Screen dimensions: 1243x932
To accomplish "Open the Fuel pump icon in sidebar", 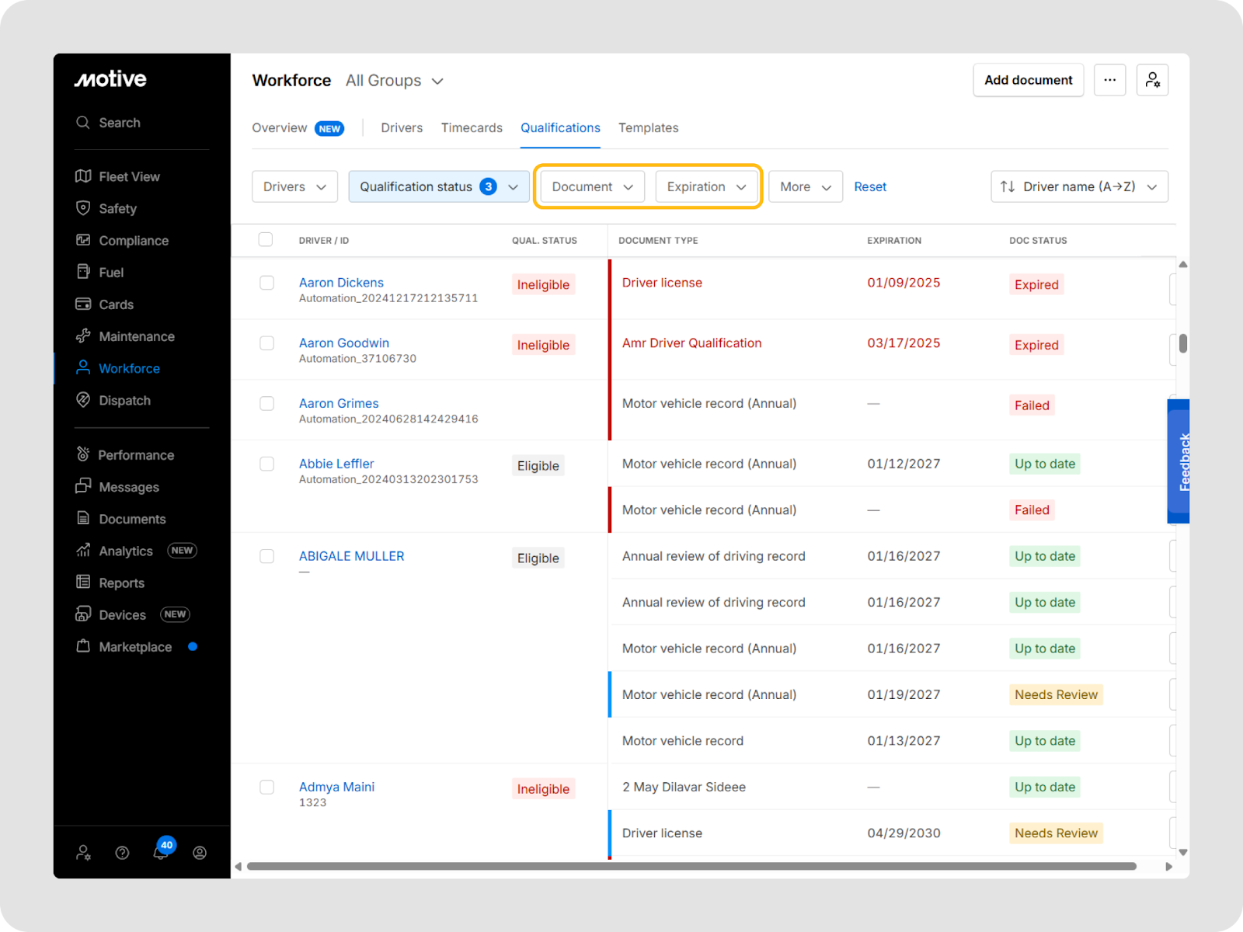I will click(x=83, y=272).
